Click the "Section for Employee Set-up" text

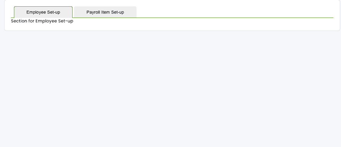coord(42,21)
